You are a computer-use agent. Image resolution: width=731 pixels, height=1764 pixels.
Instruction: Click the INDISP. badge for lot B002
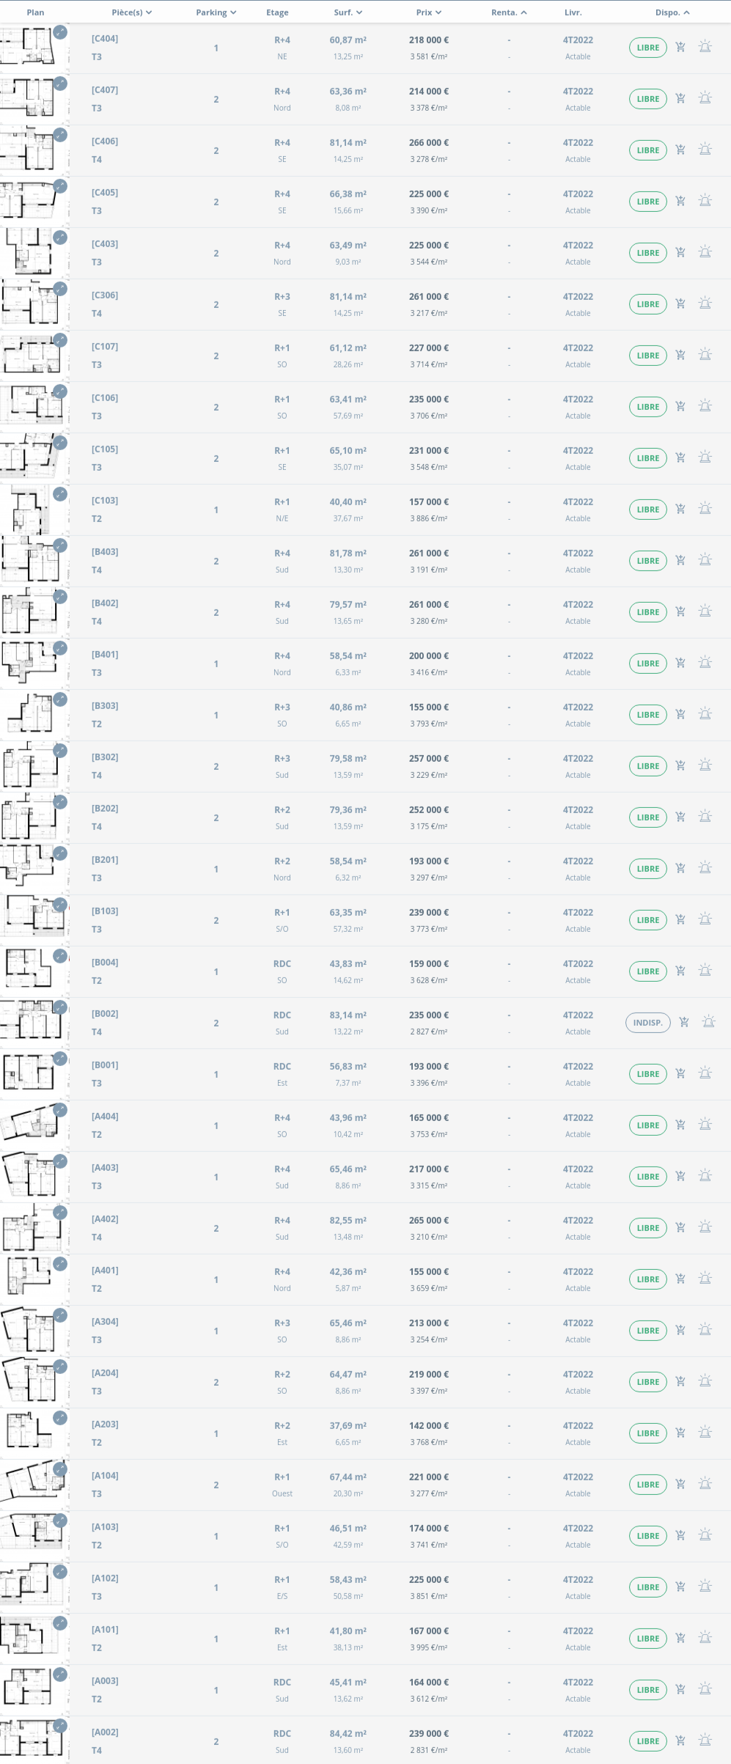pos(647,1023)
